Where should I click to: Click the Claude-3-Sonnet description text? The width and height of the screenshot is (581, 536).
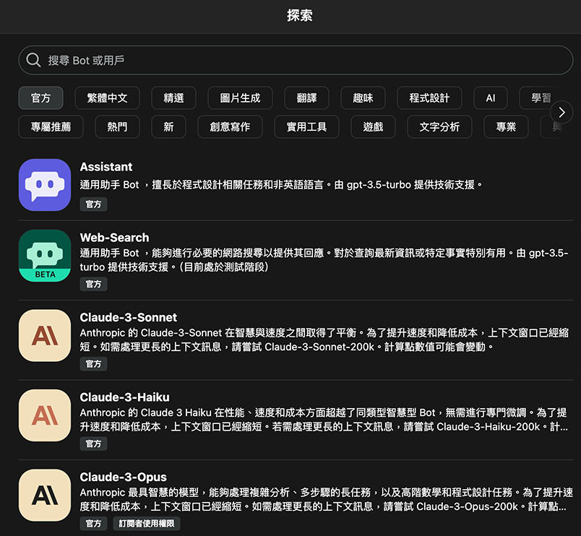point(324,340)
